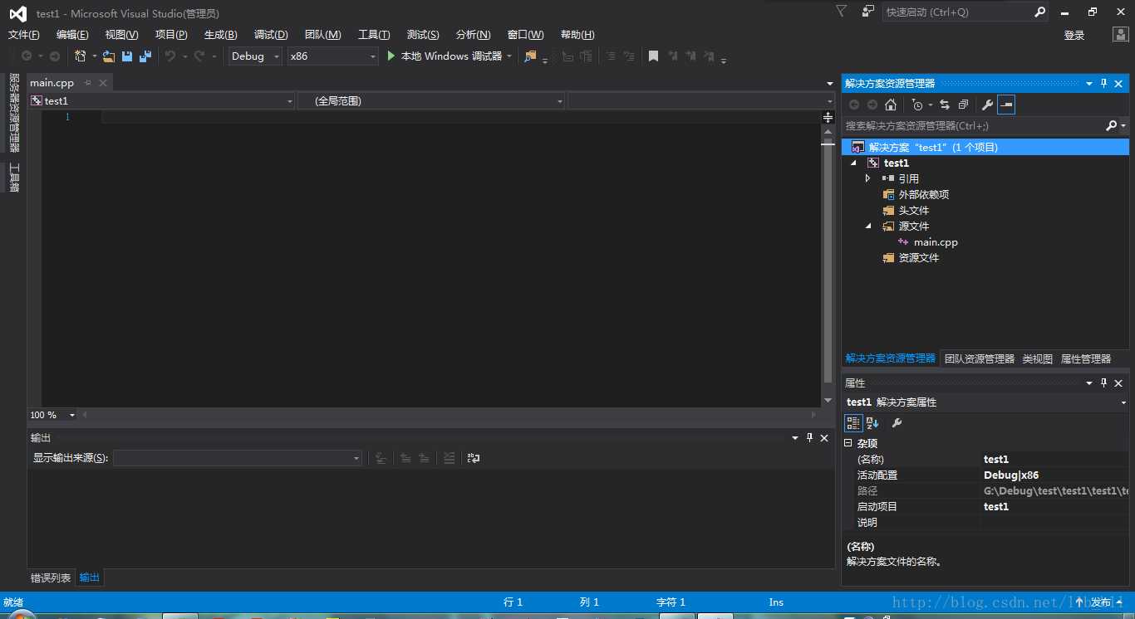Open the Debug configuration dropdown
1135x619 pixels.
tap(256, 56)
